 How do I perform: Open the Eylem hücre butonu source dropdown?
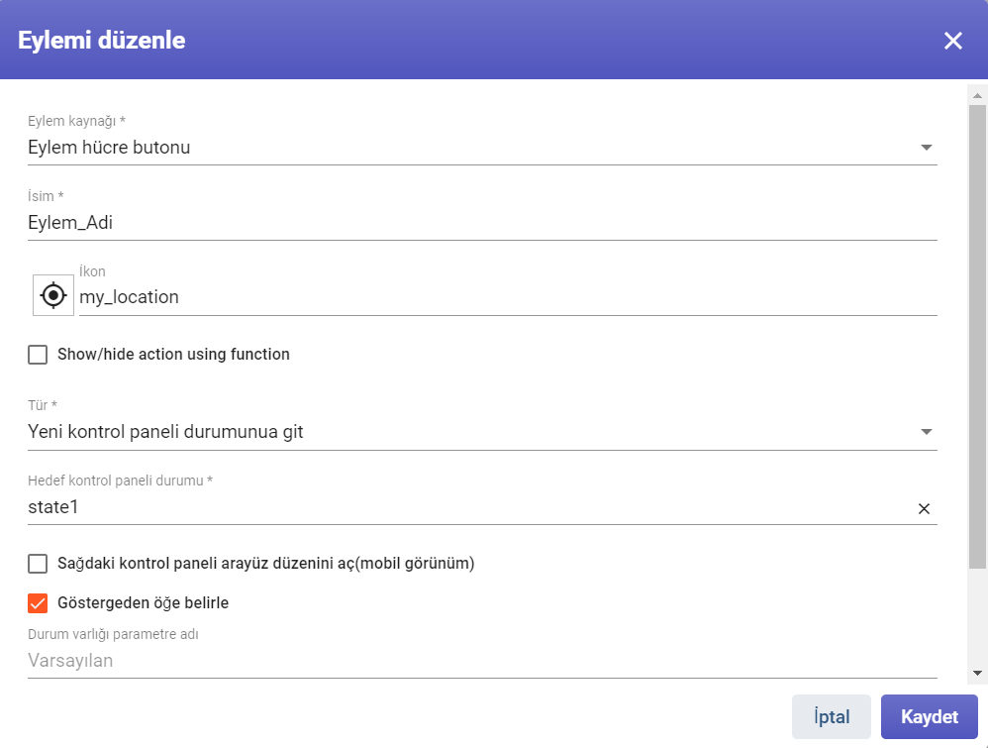point(482,148)
